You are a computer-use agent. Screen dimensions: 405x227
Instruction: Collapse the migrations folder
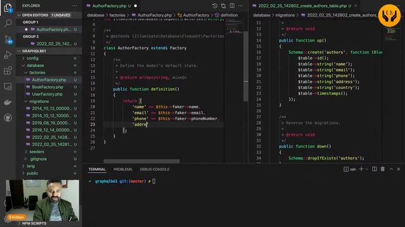[x=39, y=102]
